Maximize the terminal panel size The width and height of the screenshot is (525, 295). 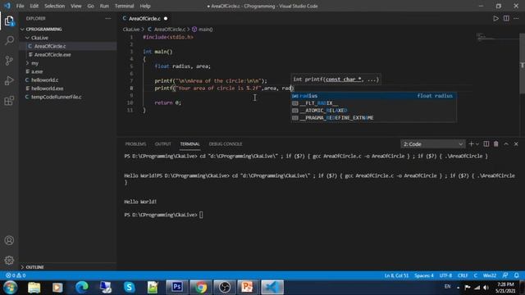(506, 144)
